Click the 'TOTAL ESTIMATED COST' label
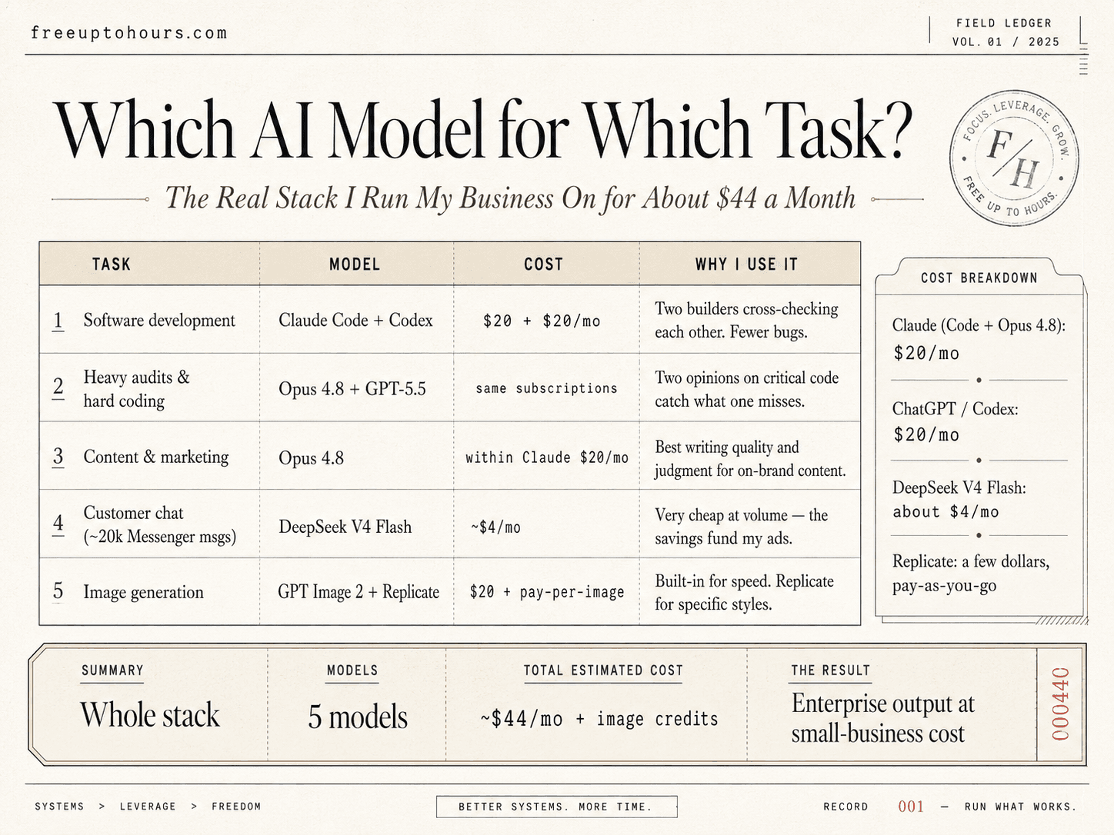This screenshot has height=835, width=1114. [x=603, y=670]
